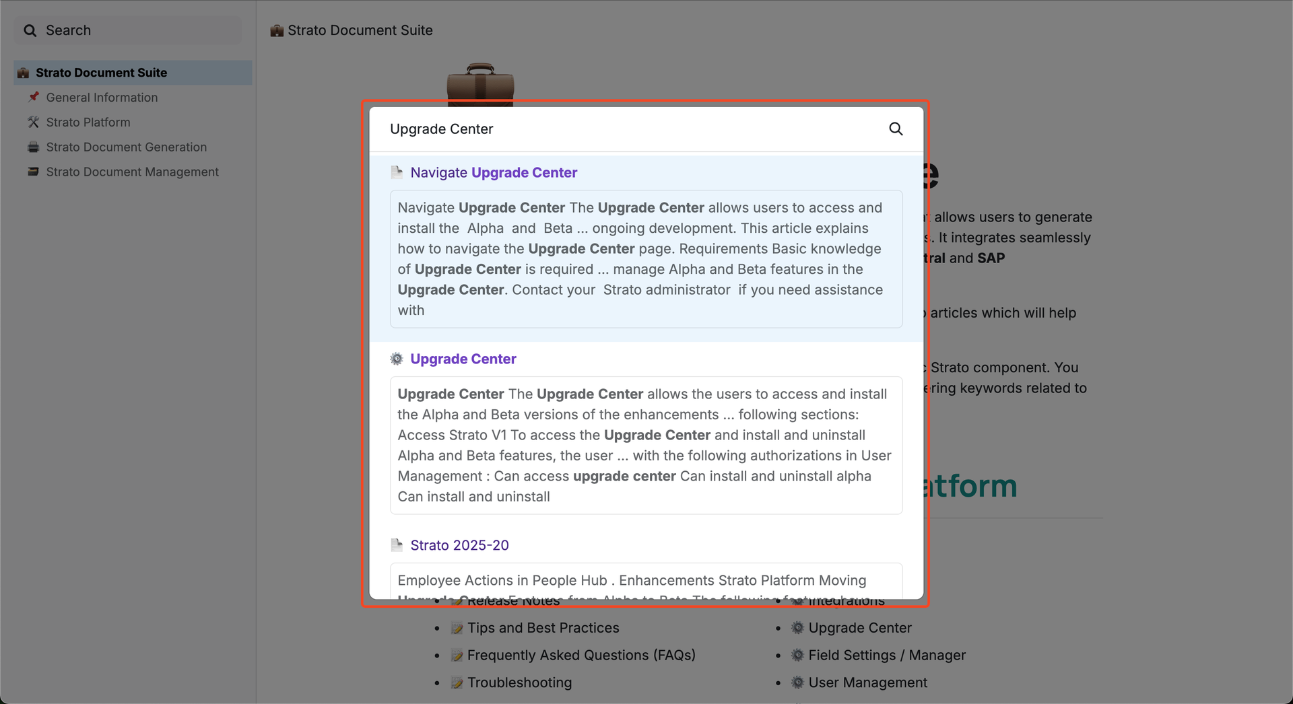Screen dimensions: 1293x704
Task: Open Frequently Asked Questions (FAQs) link
Action: (581, 656)
